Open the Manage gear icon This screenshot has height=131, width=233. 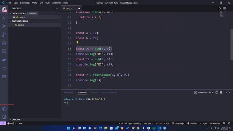click(4, 117)
